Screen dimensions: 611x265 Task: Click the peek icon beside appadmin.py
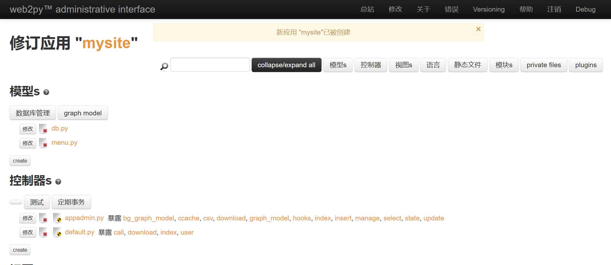click(57, 218)
